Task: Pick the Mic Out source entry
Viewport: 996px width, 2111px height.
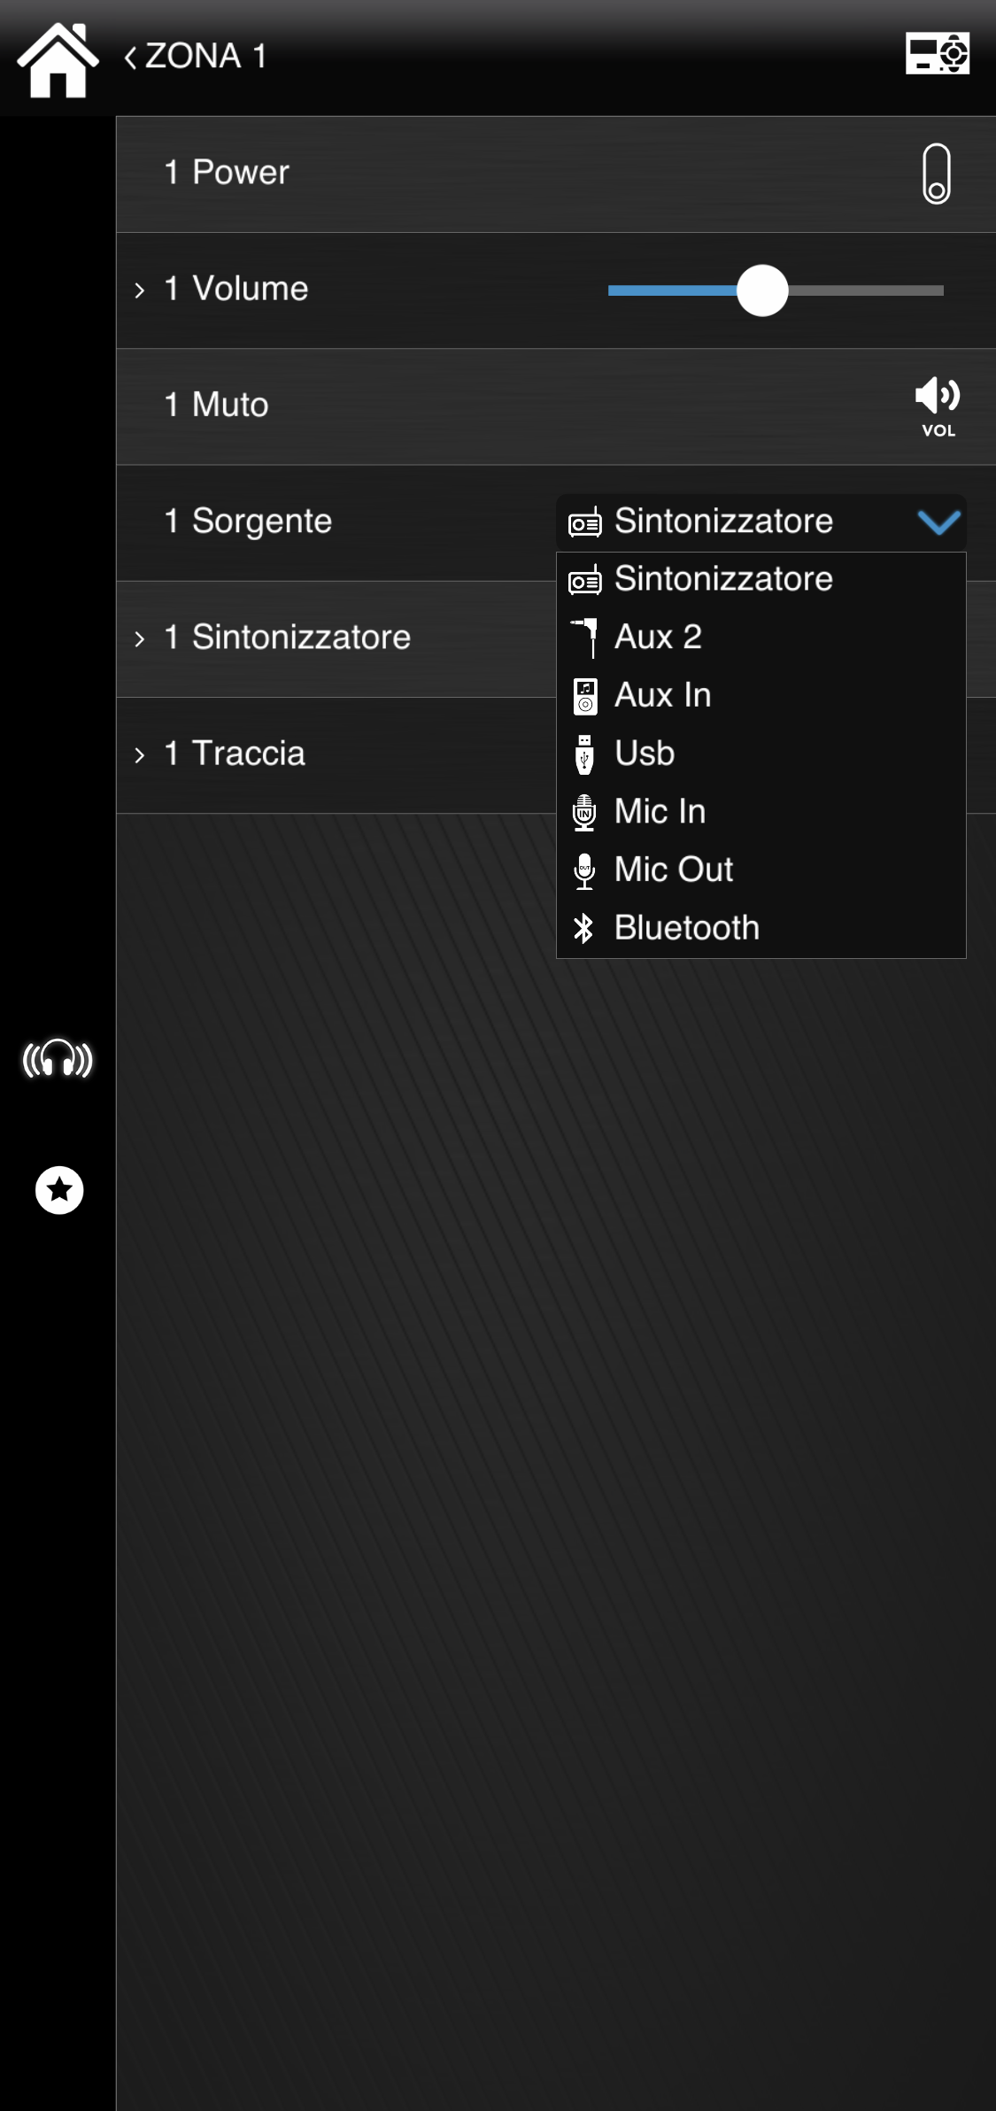Action: (761, 870)
